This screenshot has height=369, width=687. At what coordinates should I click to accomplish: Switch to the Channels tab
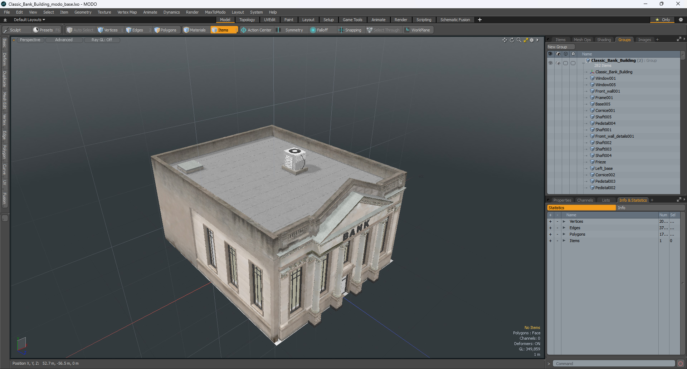pyautogui.click(x=585, y=200)
